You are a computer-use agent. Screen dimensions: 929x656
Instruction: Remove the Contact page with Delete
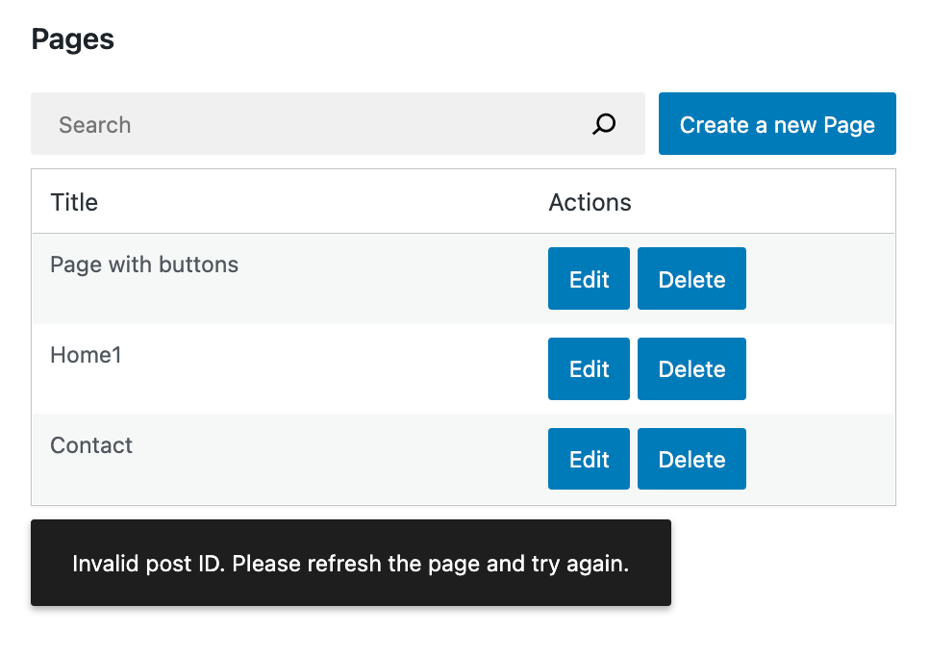click(691, 459)
